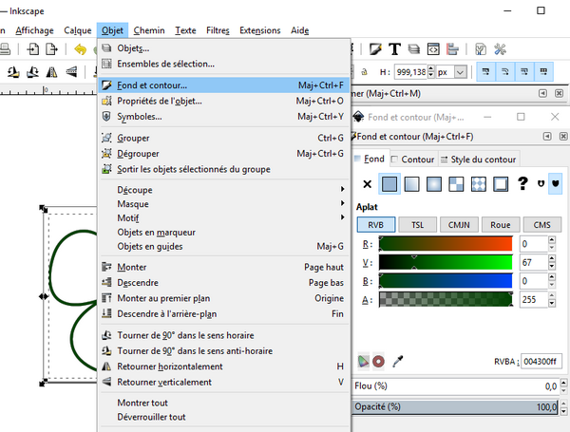Viewport: 570px width, 432px height.
Task: Expand the Masque submenu
Action: tap(223, 204)
